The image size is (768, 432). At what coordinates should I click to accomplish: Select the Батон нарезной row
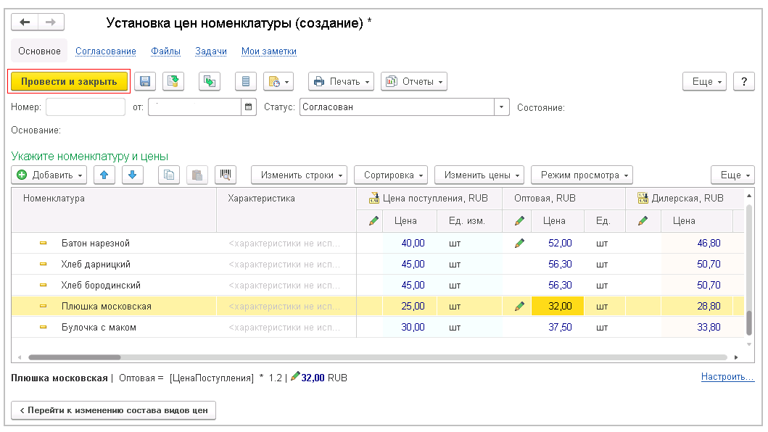click(378, 243)
